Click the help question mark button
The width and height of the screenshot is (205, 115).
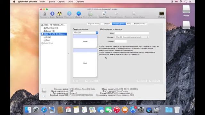tap(44, 96)
